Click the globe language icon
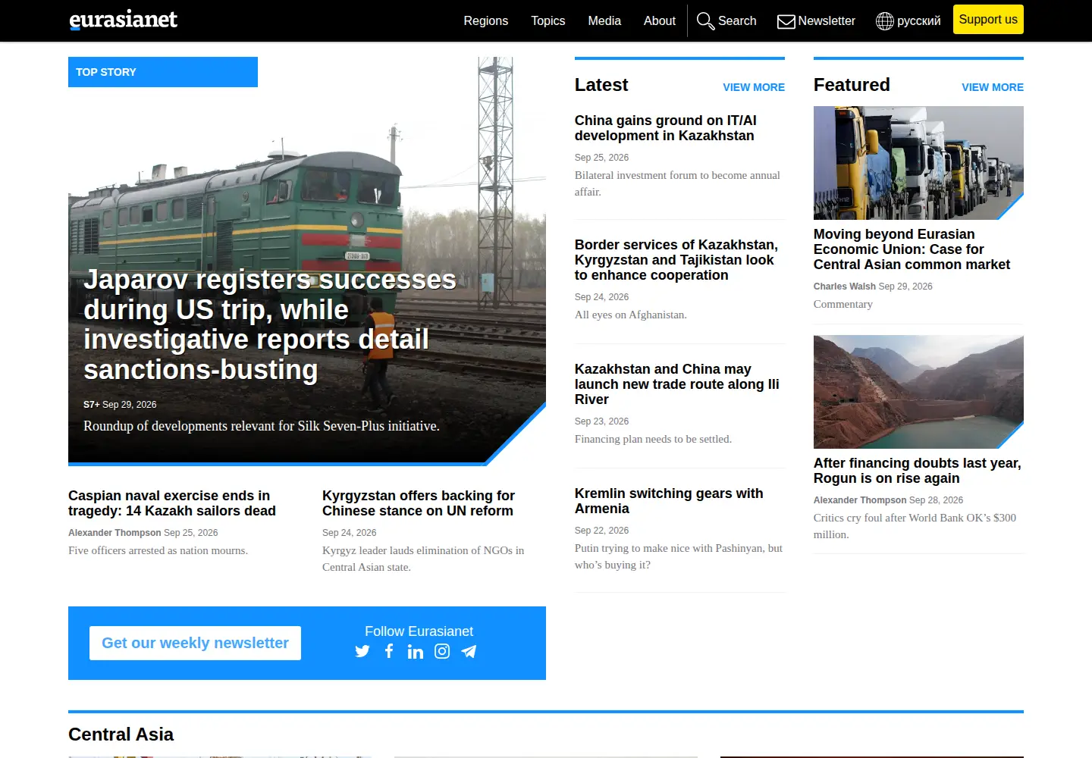The height and width of the screenshot is (758, 1092). click(884, 21)
